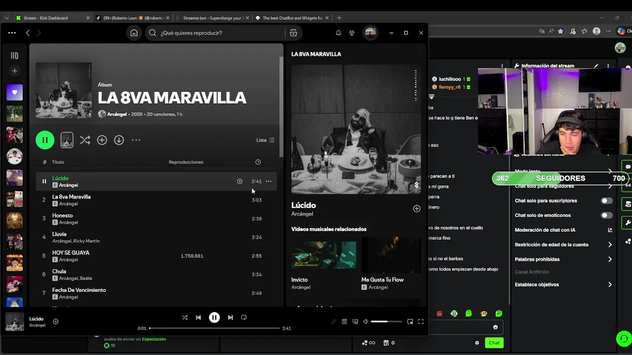Switch to Streamer.bot browser tab
The image size is (632, 355).
tap(212, 18)
